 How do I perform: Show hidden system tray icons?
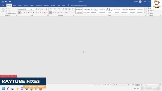click(x=135, y=88)
